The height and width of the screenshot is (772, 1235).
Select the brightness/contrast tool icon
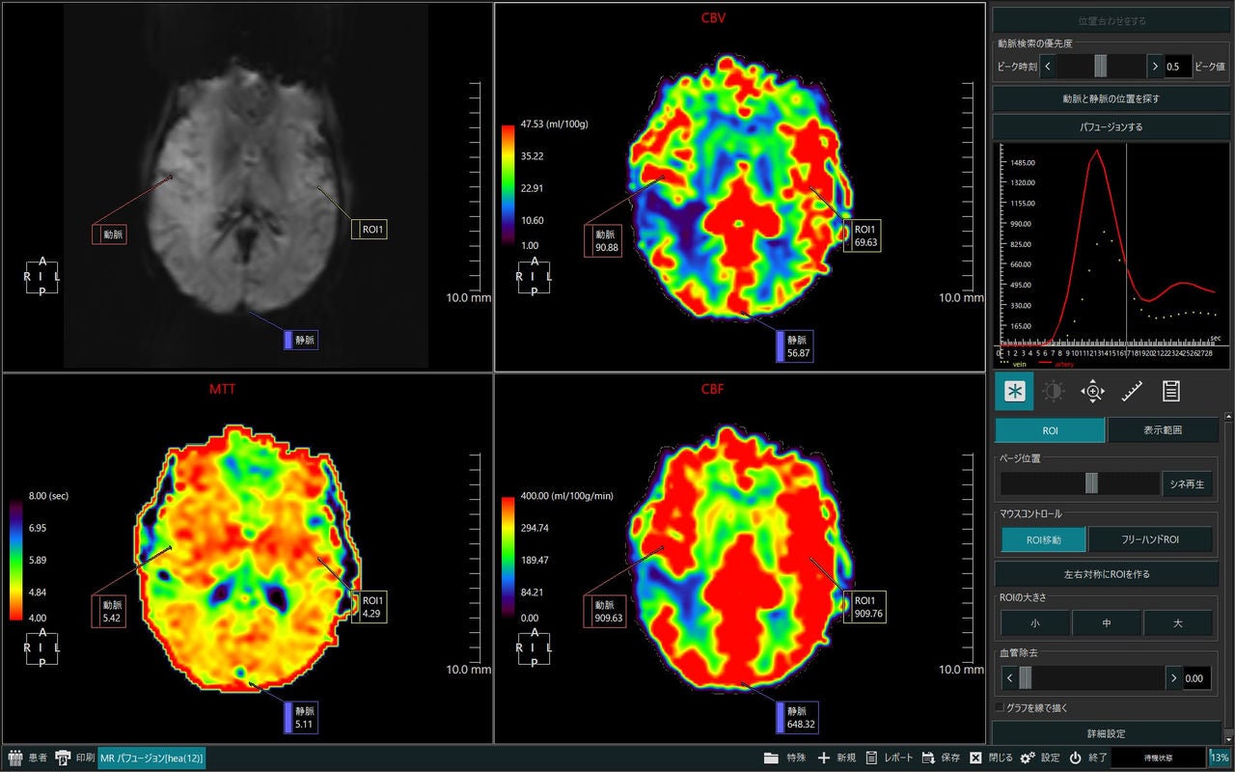click(1053, 391)
